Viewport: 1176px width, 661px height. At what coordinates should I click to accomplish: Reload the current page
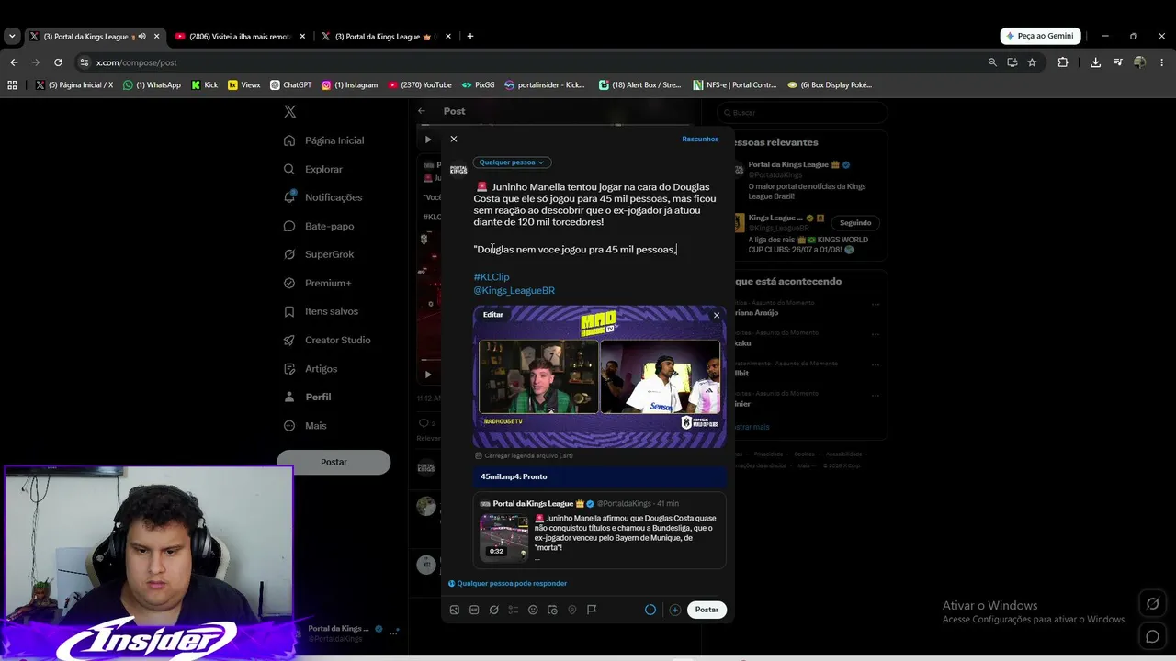[x=58, y=62]
